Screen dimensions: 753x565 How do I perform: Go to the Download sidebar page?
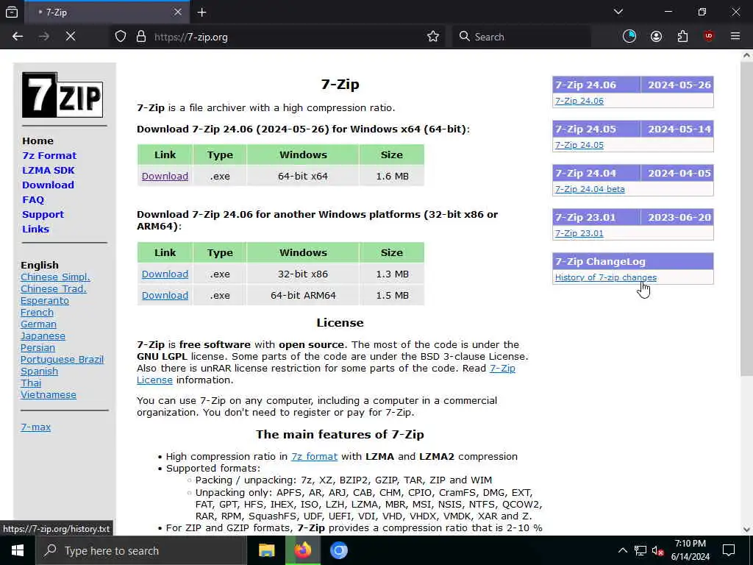pyautogui.click(x=48, y=185)
